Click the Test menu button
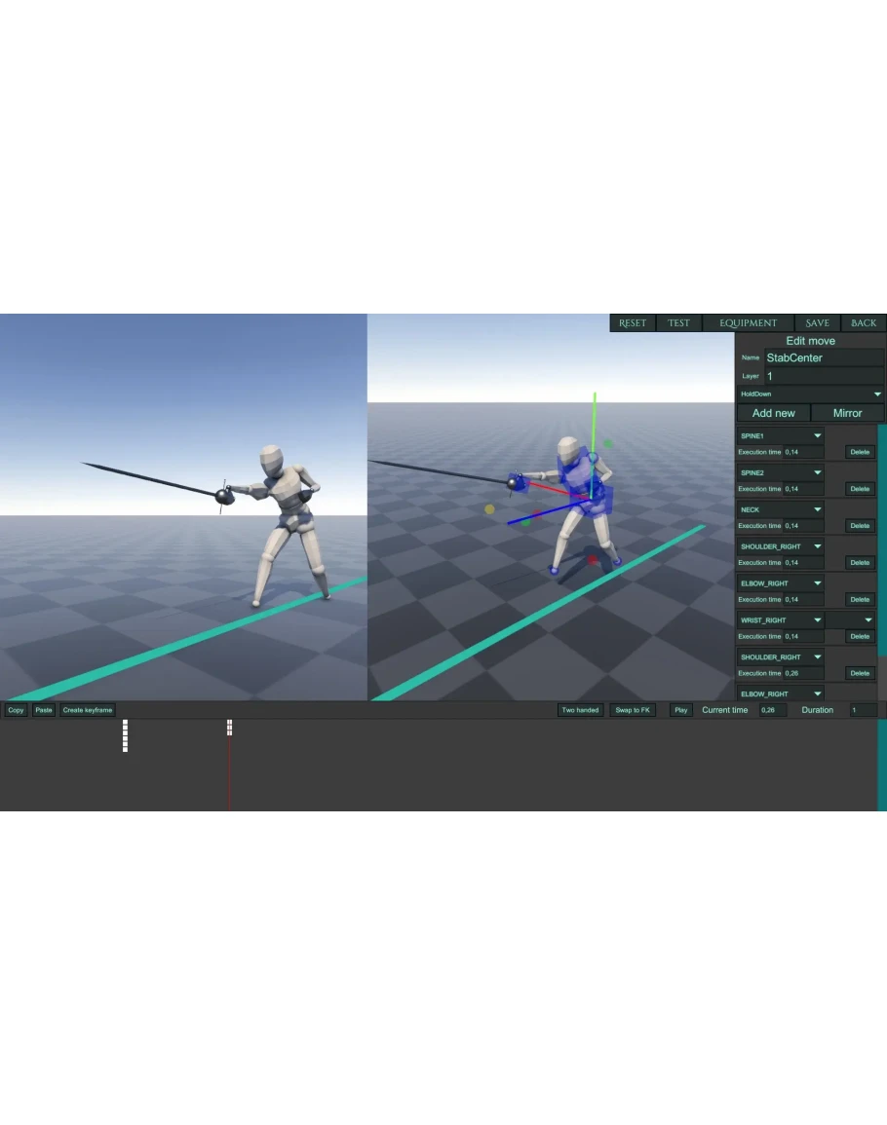This screenshot has width=887, height=1125. (678, 323)
